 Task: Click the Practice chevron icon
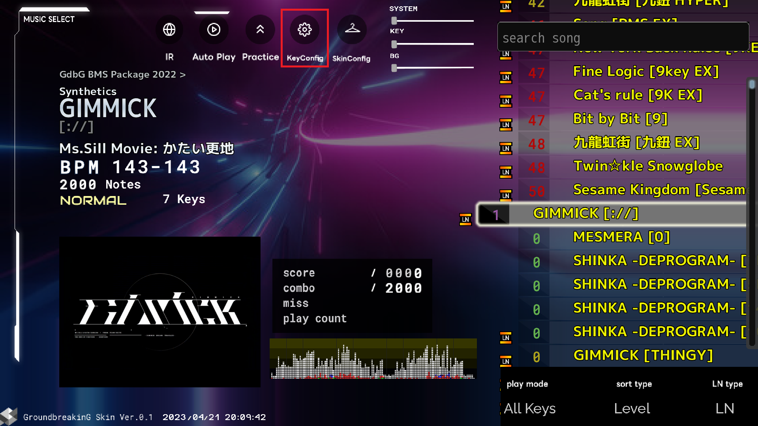260,30
